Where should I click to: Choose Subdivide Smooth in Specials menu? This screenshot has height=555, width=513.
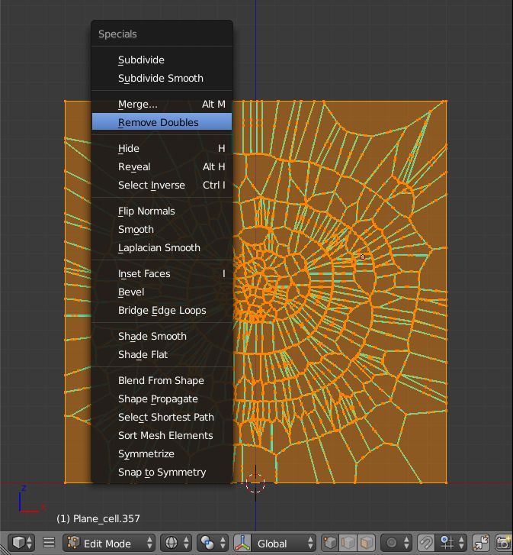[x=162, y=78]
